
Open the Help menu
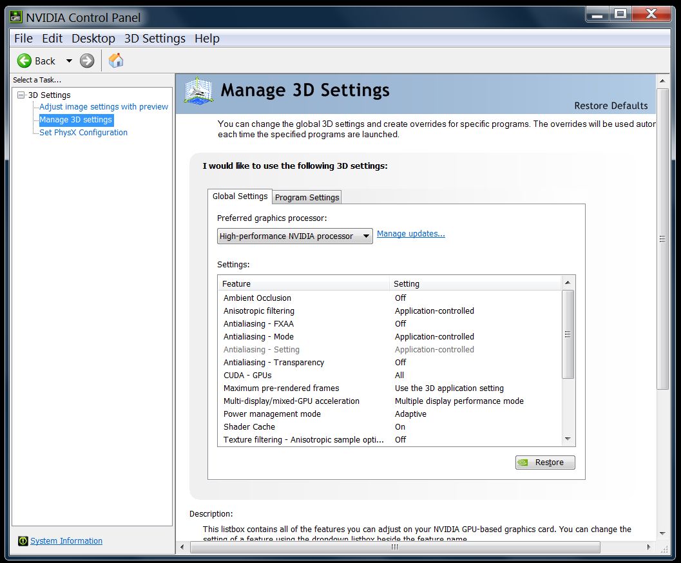coord(207,38)
